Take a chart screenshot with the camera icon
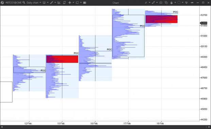The image size is (211, 129). [x=161, y=3]
